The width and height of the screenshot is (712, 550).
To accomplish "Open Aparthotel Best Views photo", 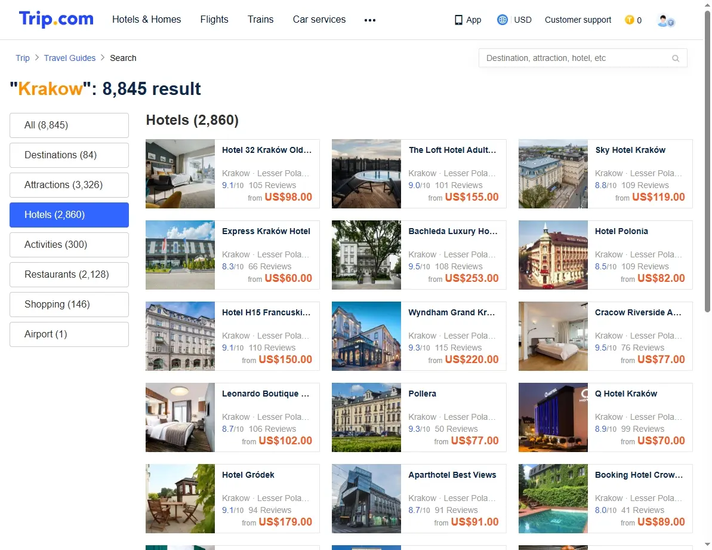I will click(366, 499).
